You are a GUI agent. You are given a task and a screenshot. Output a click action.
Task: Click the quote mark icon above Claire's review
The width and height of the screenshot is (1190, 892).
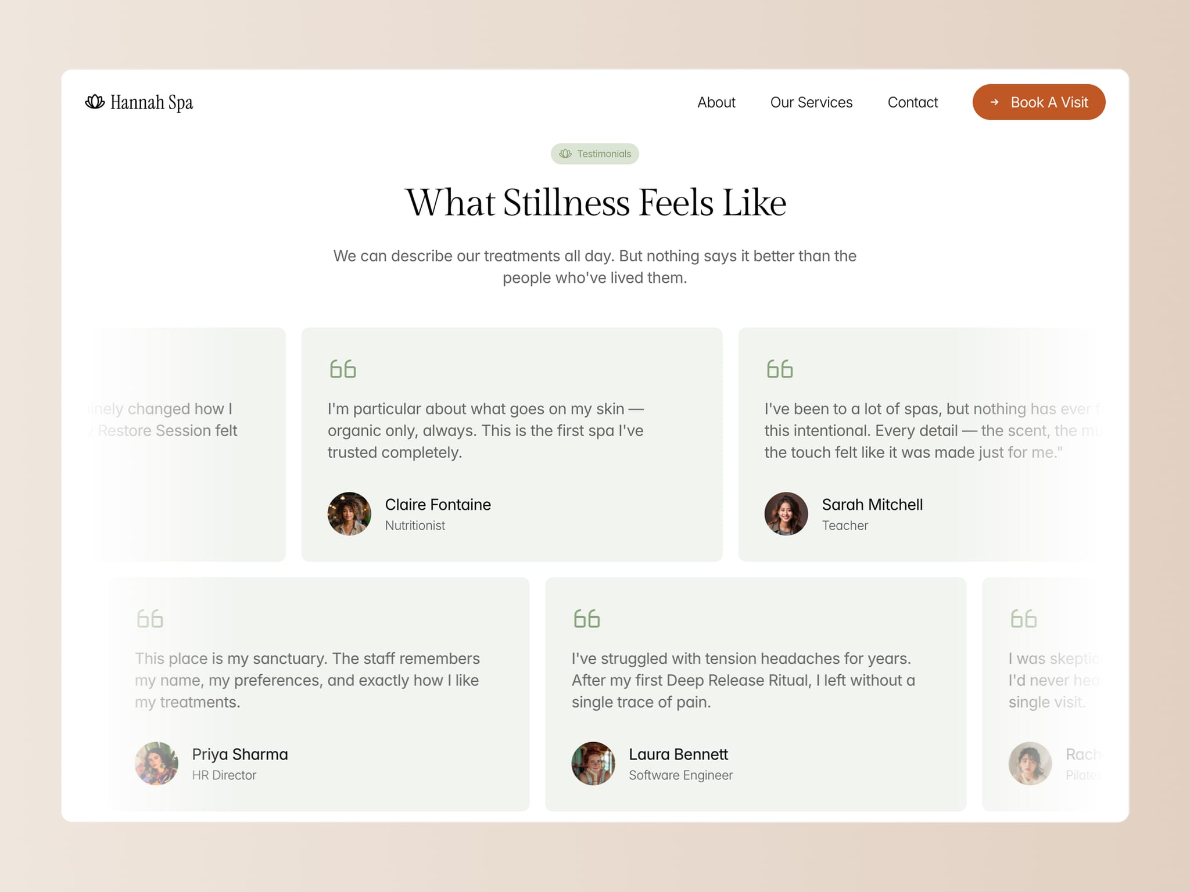pyautogui.click(x=343, y=369)
